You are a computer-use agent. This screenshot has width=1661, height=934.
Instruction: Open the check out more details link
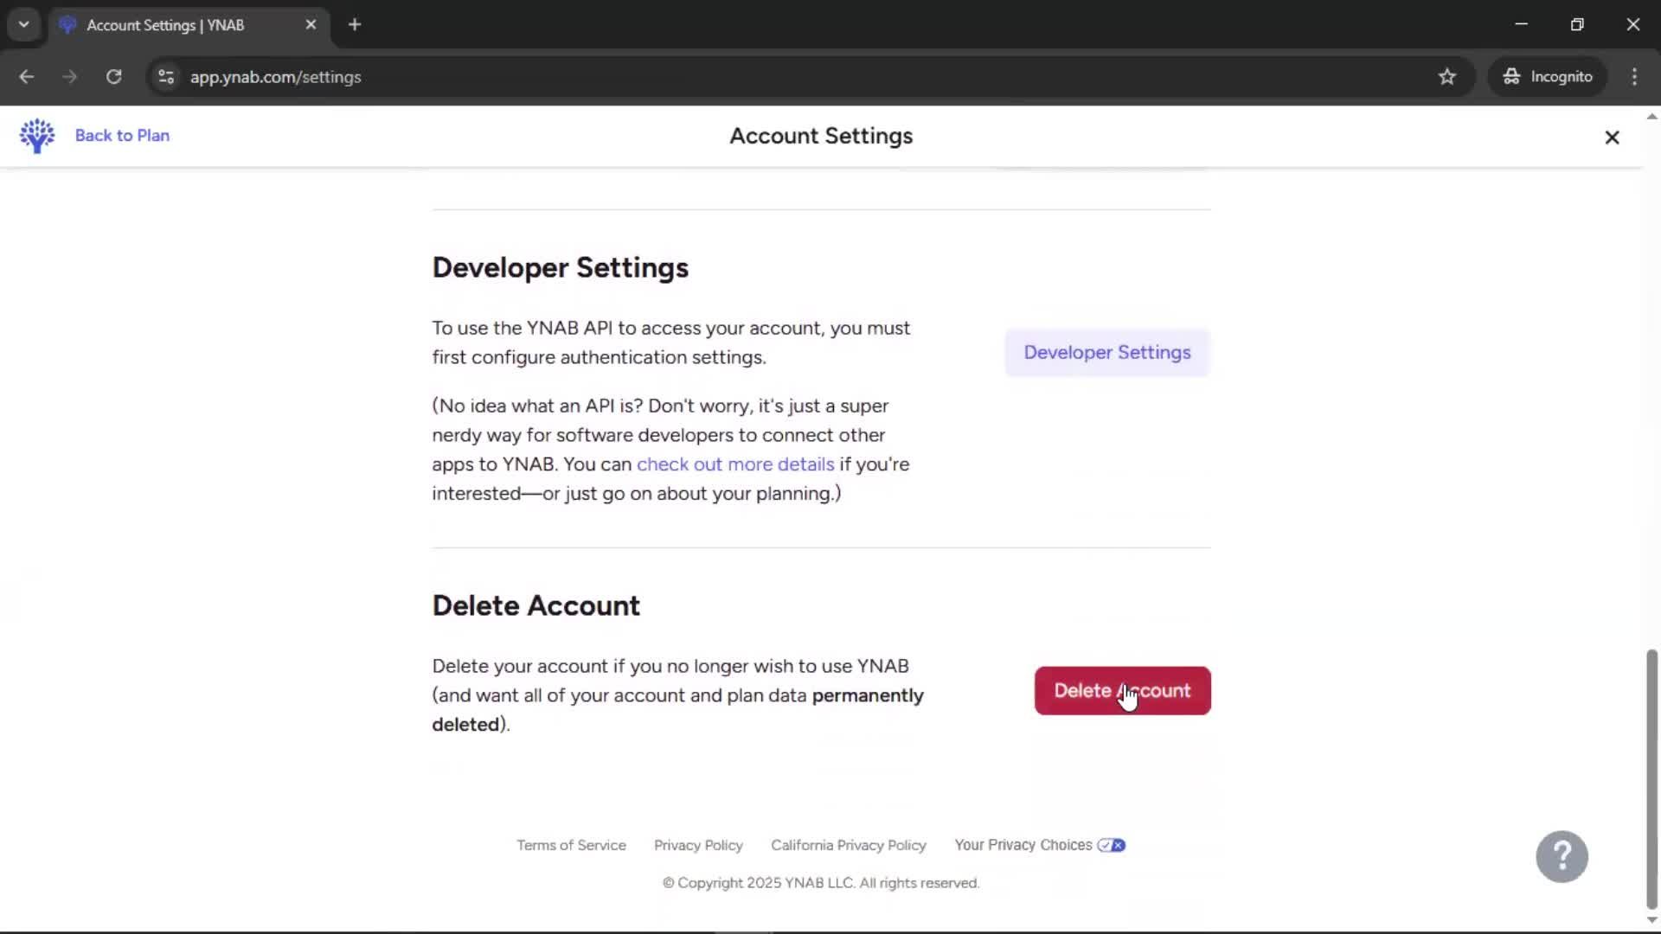click(x=735, y=464)
